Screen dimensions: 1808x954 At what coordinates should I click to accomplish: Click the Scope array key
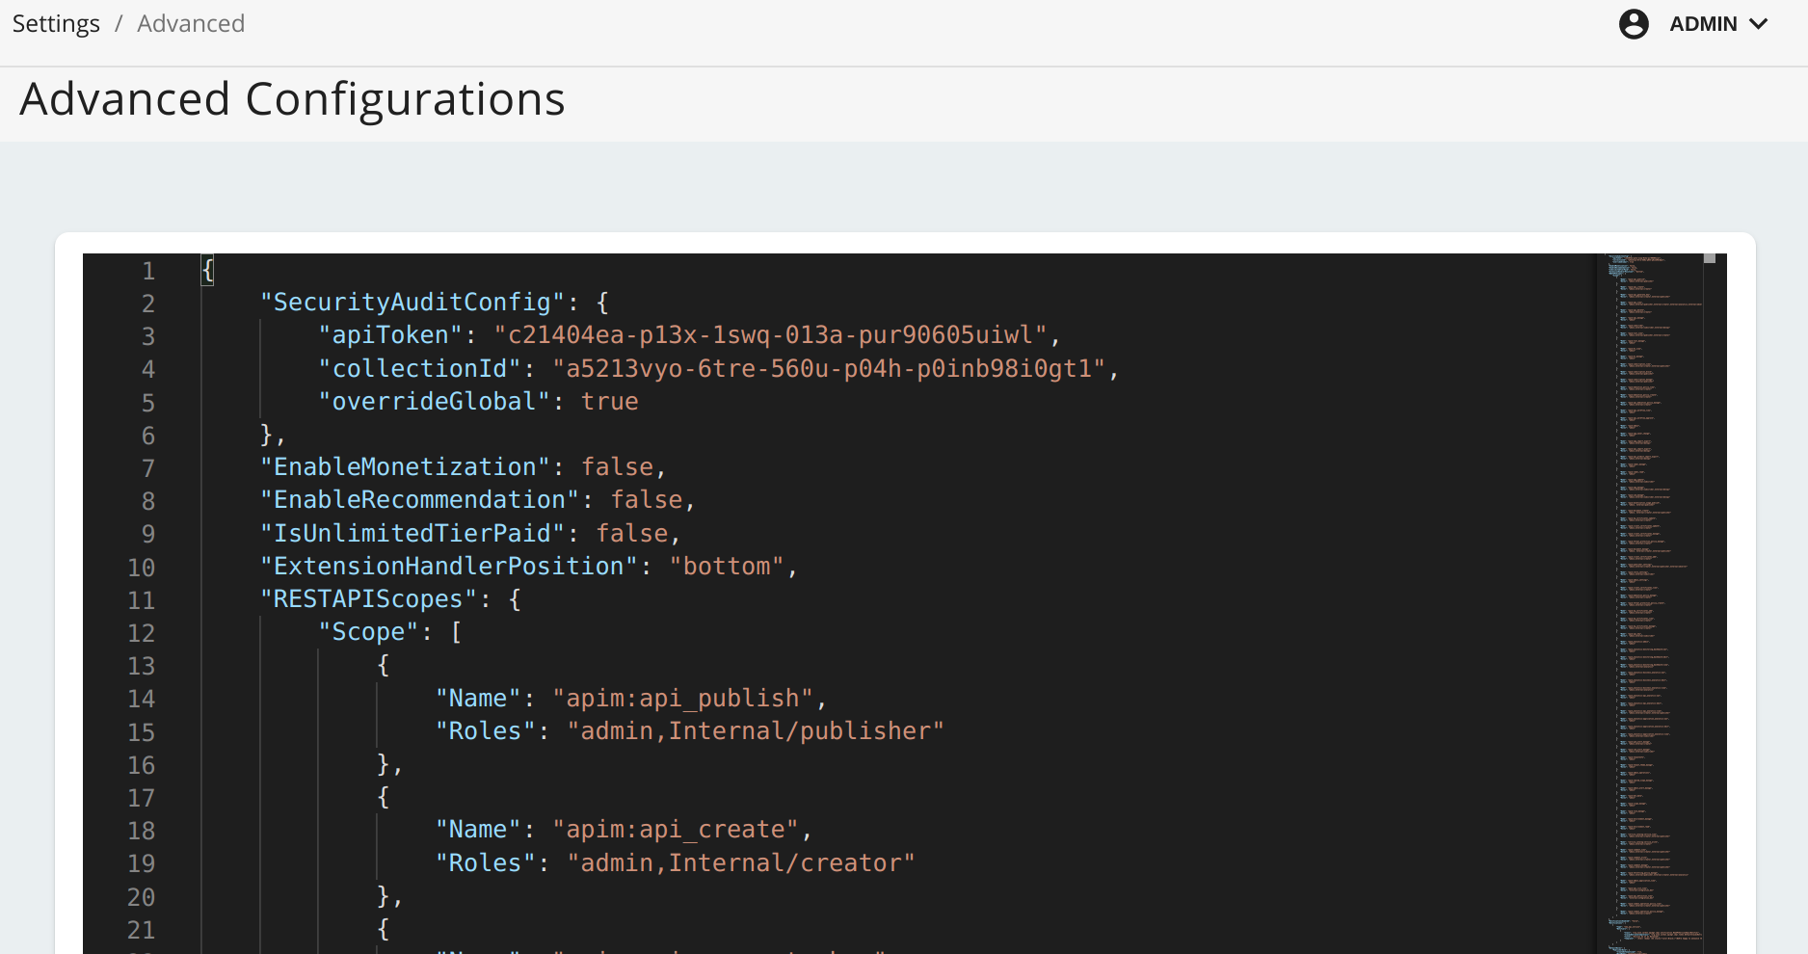(368, 632)
